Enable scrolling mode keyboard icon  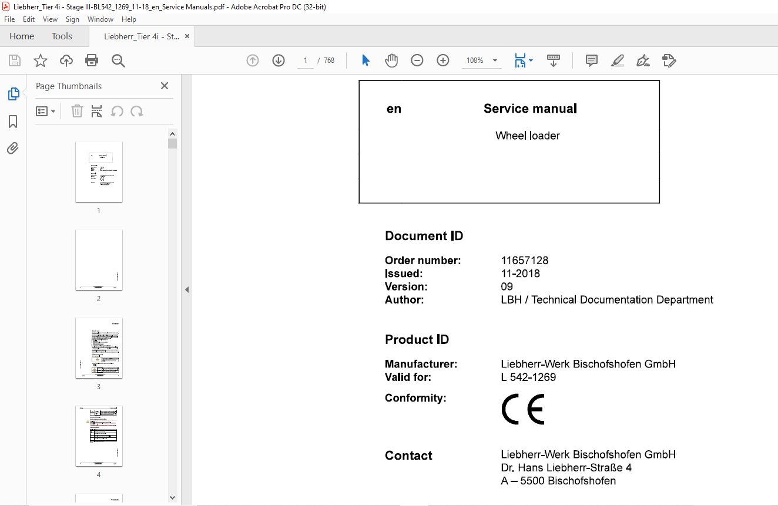coord(553,60)
